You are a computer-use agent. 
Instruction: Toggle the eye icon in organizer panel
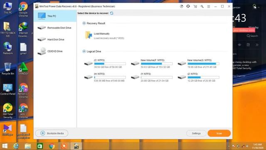pyautogui.click(x=239, y=45)
